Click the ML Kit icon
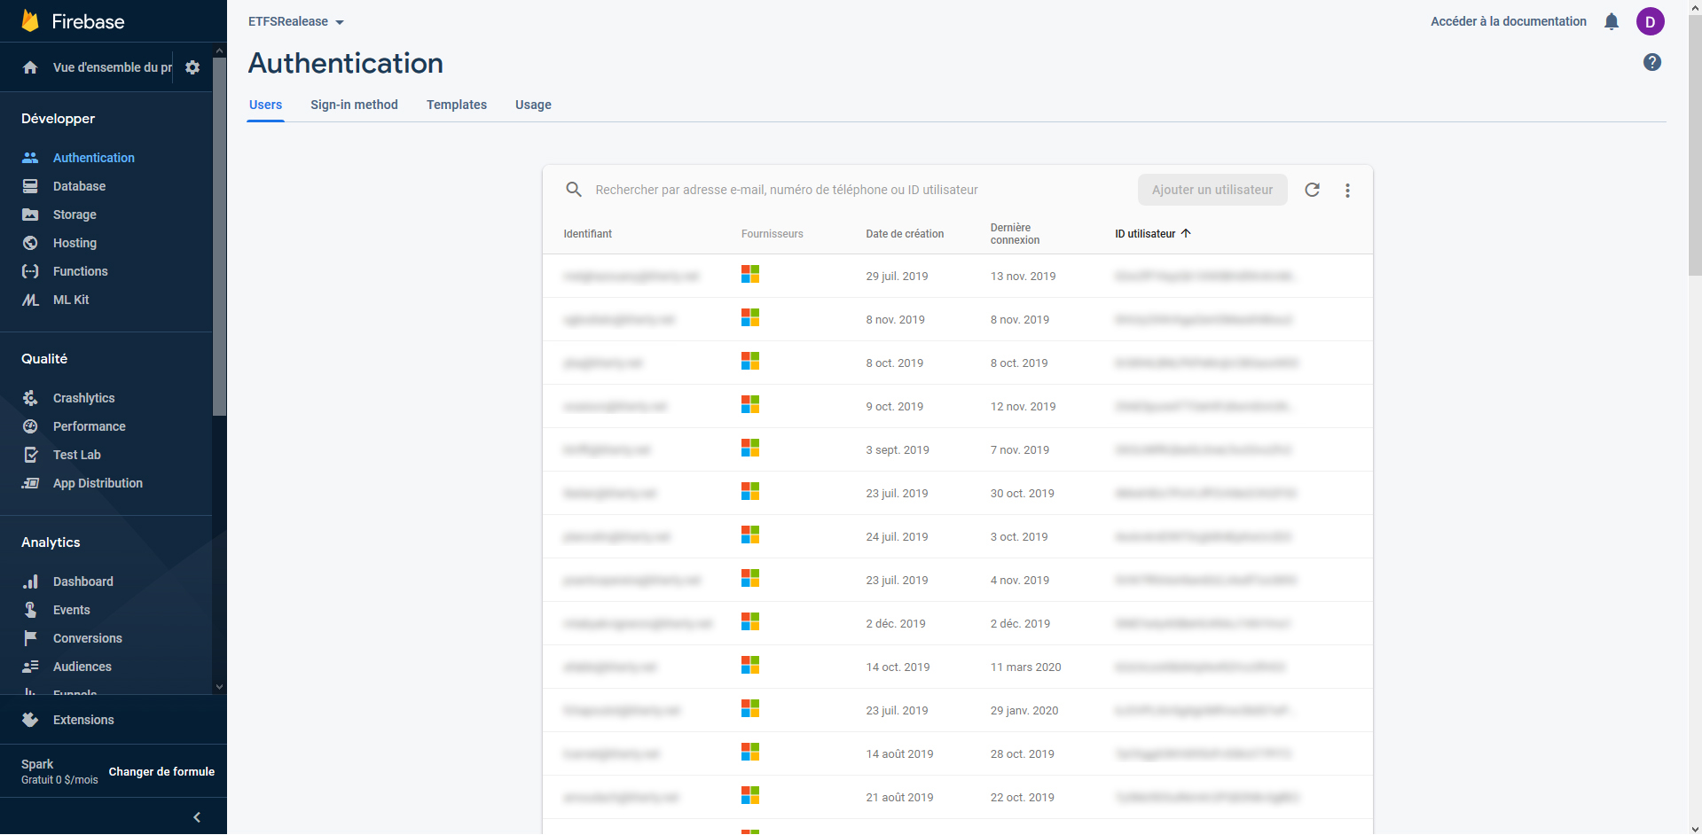The height and width of the screenshot is (835, 1702). pos(30,300)
